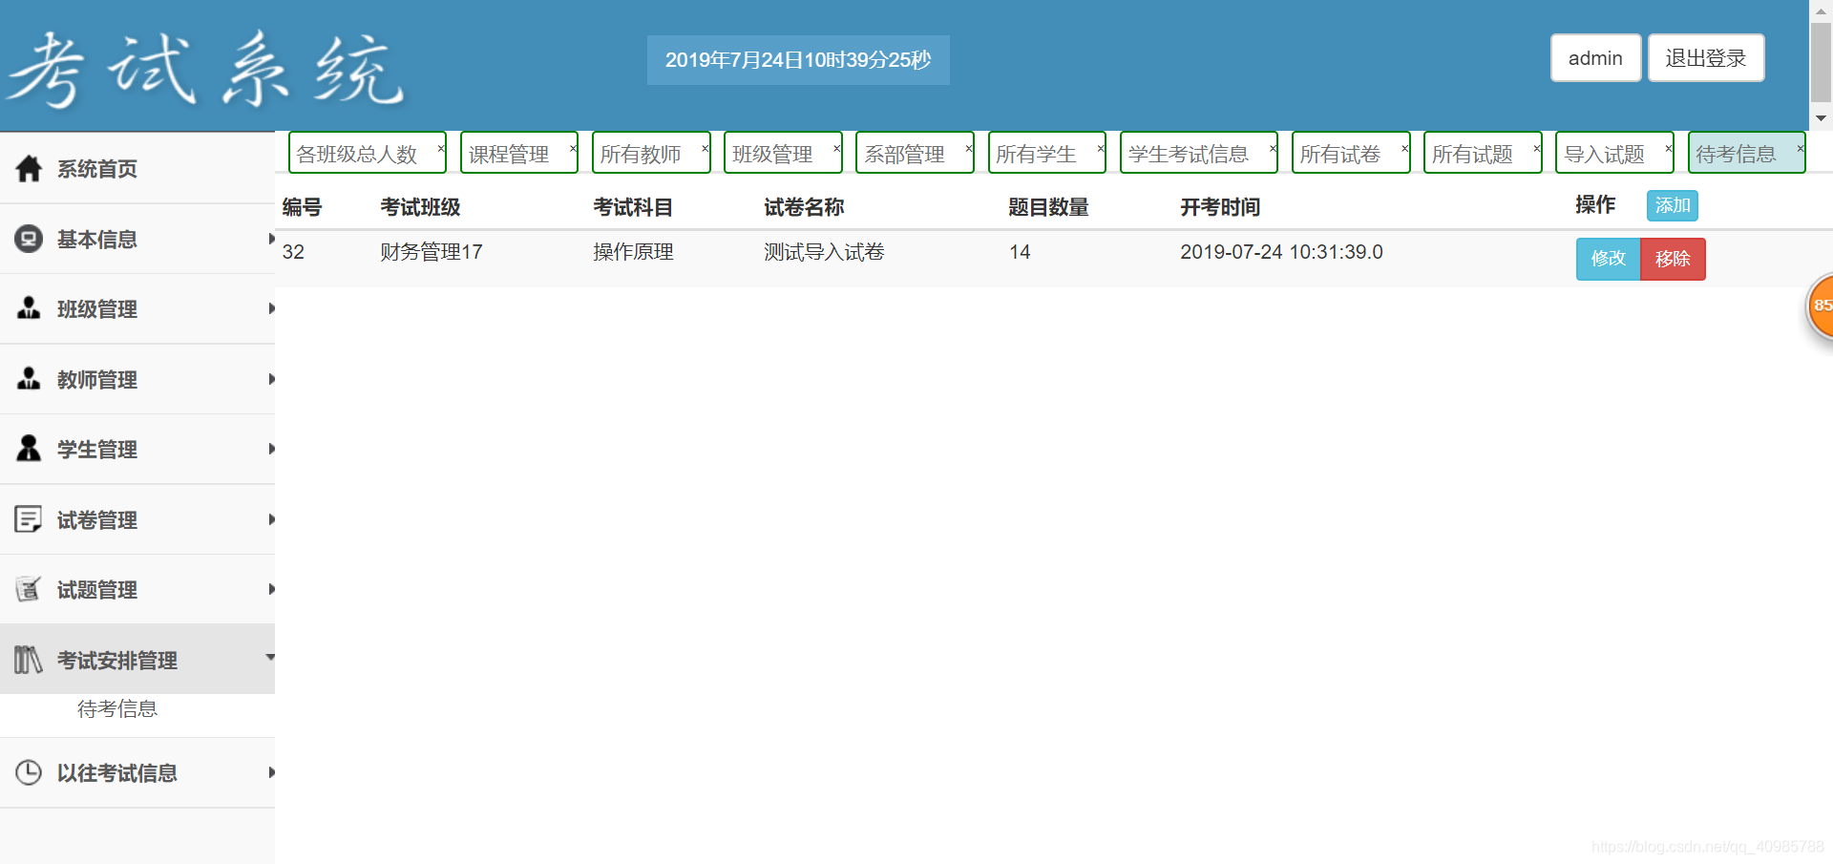The image size is (1833, 864).
Task: Click the 退出登录 button
Action: point(1706,58)
